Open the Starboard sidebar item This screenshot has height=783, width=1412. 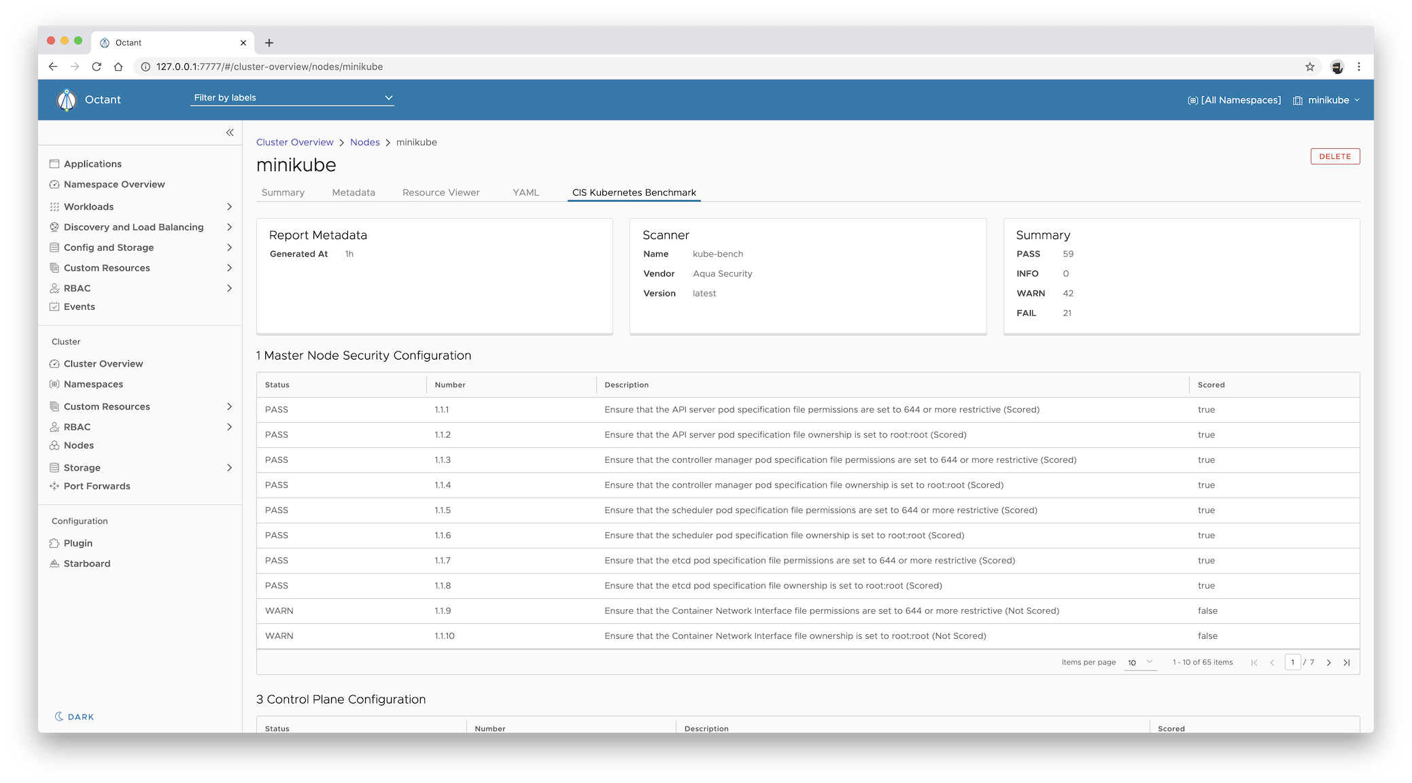pos(86,563)
